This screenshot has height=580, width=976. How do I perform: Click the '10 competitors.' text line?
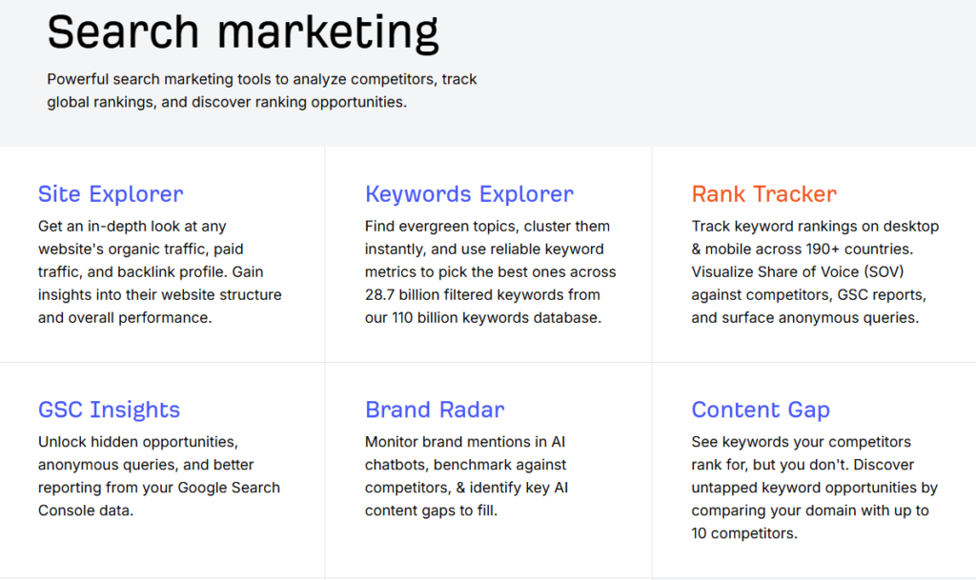[744, 533]
